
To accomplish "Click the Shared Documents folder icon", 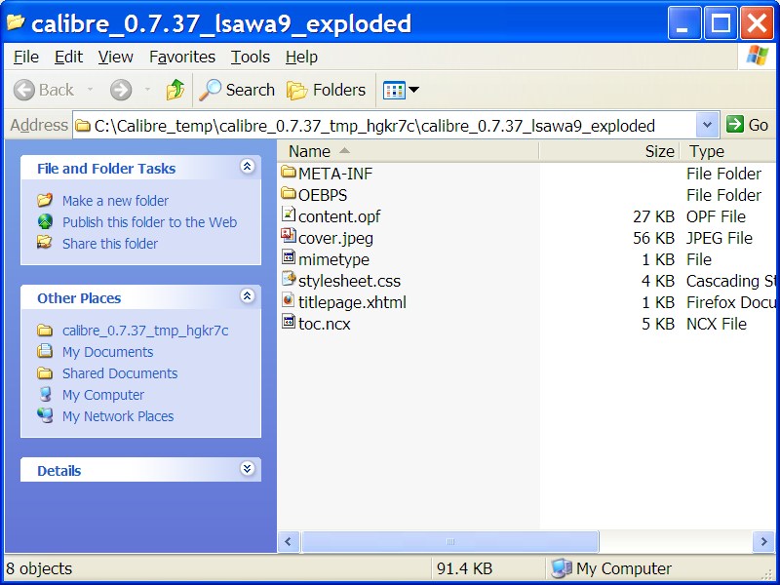I will (x=45, y=372).
